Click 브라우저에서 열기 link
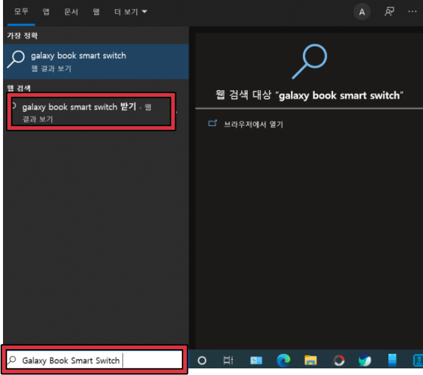This screenshot has width=423, height=375. pyautogui.click(x=253, y=124)
